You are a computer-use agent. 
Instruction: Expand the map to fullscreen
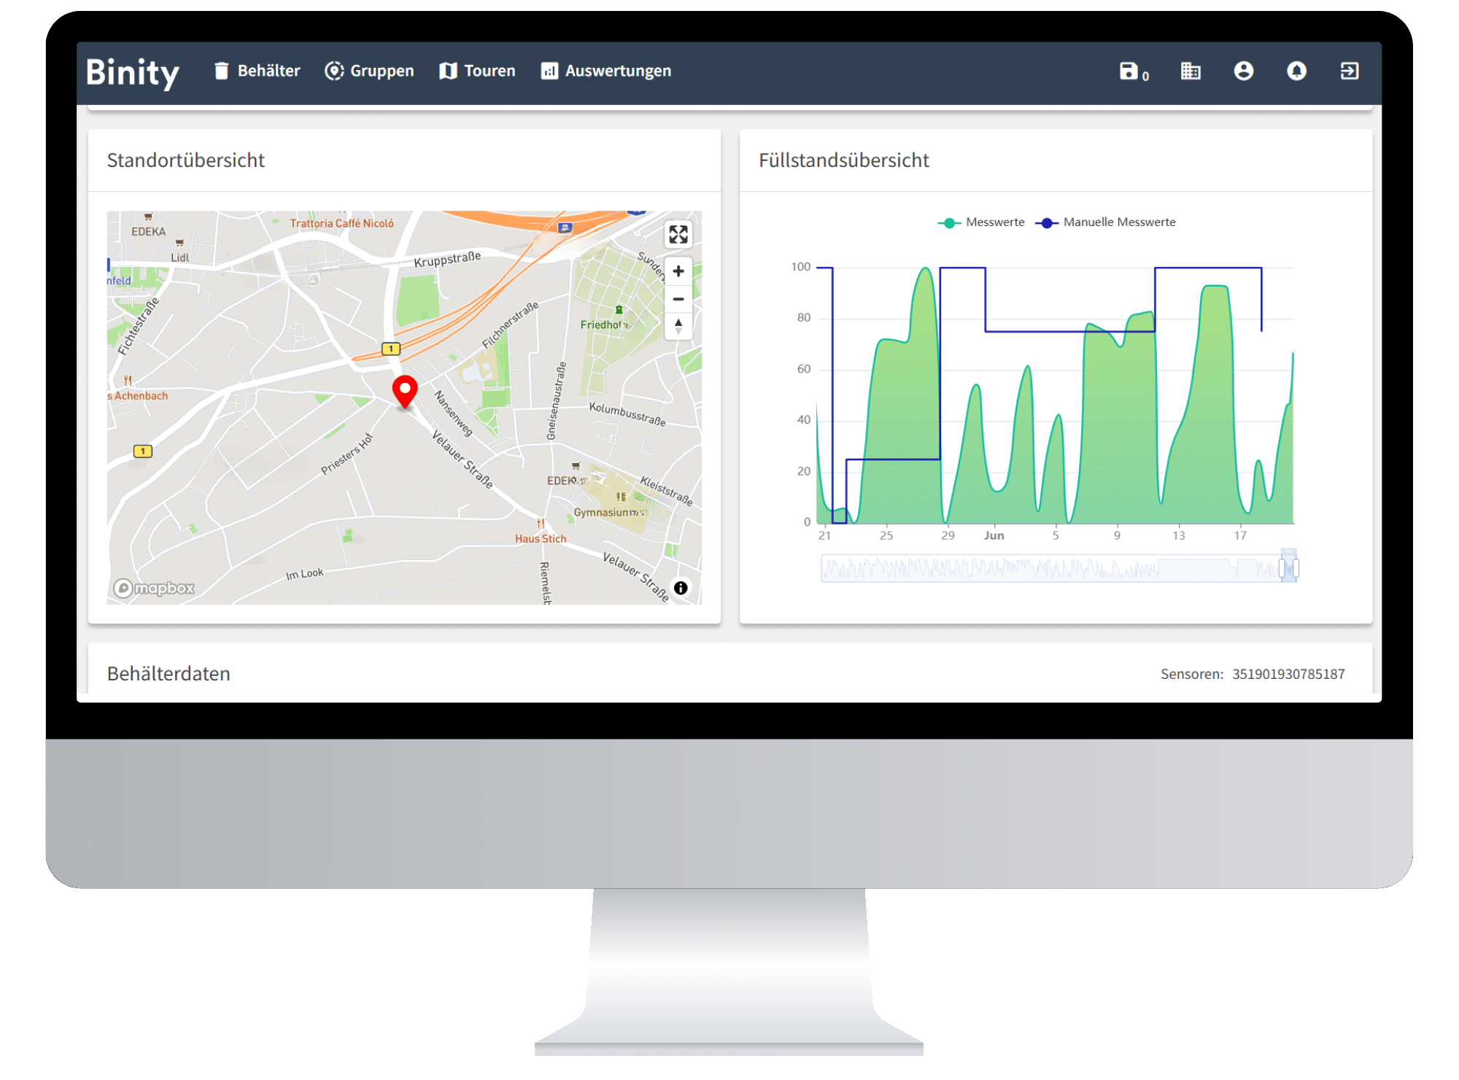tap(678, 234)
